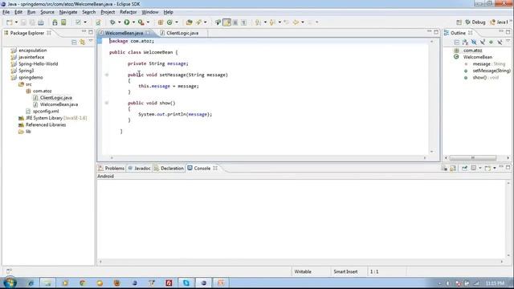Click the New Java Package icon
The image size is (514, 289).
161,22
